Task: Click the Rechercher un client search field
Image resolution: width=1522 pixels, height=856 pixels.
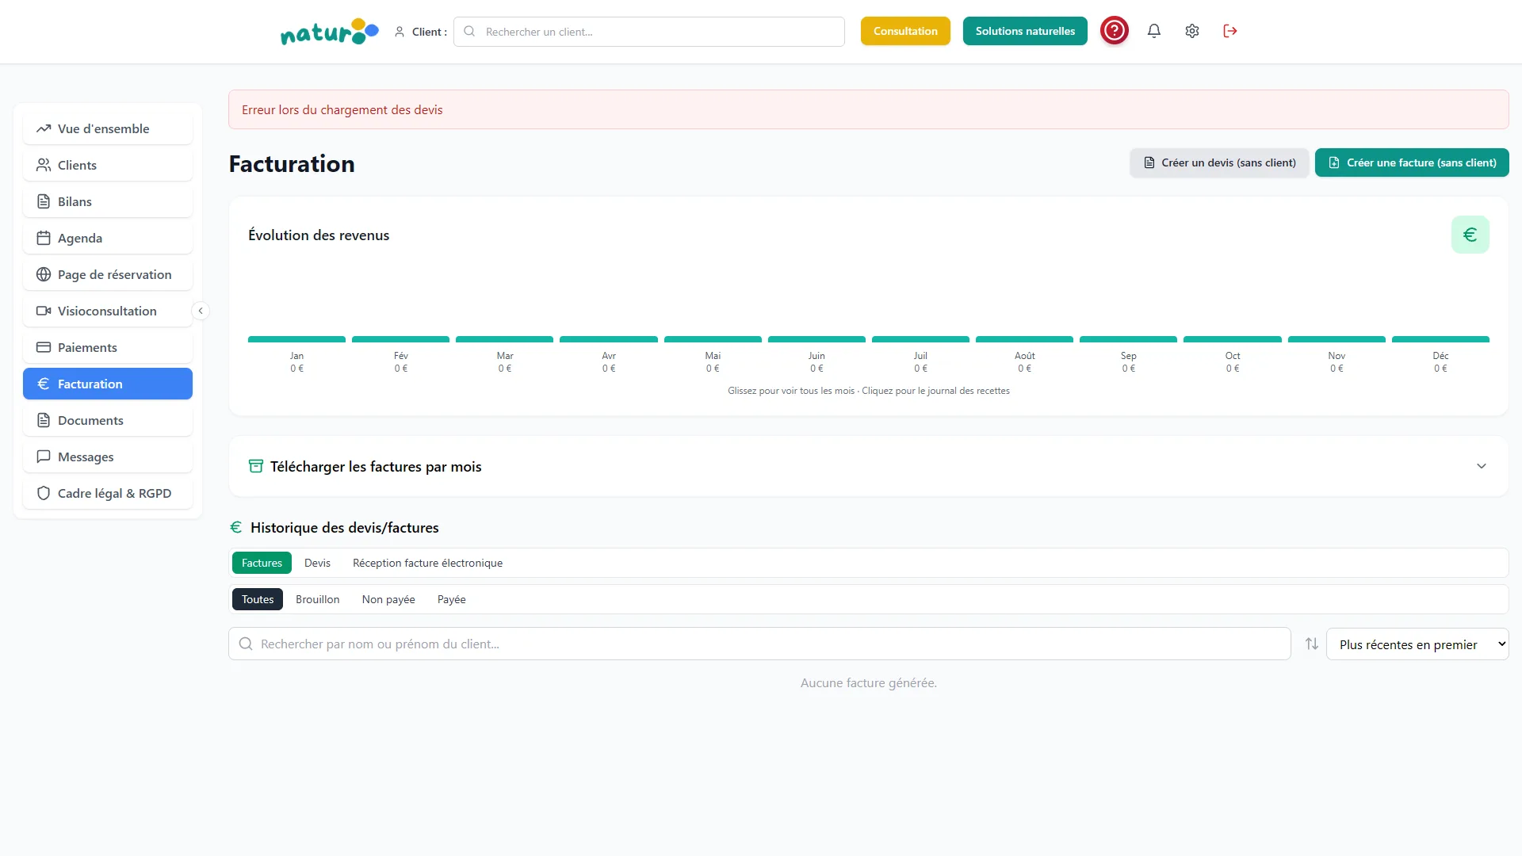Action: [x=649, y=32]
